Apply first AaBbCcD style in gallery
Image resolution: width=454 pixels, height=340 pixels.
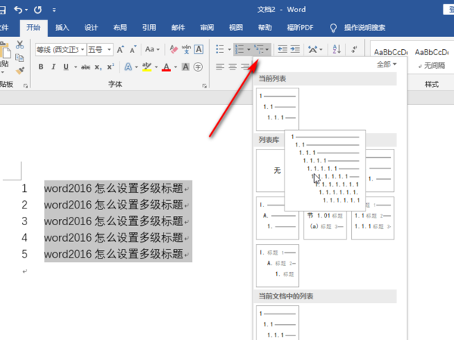point(390,59)
